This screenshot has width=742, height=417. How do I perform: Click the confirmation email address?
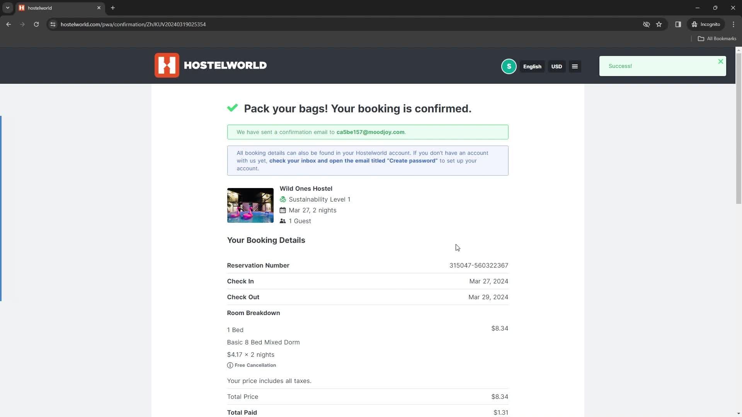click(x=370, y=132)
